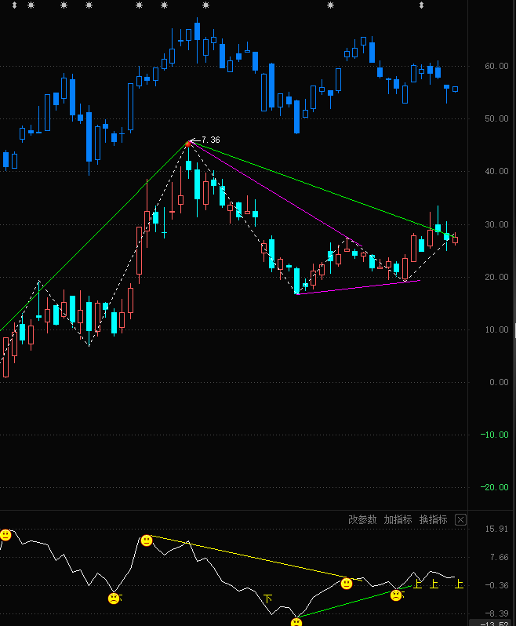Image resolution: width=516 pixels, height=626 pixels.
Task: Click the fifth star event marker in top row
Action: click(x=164, y=5)
